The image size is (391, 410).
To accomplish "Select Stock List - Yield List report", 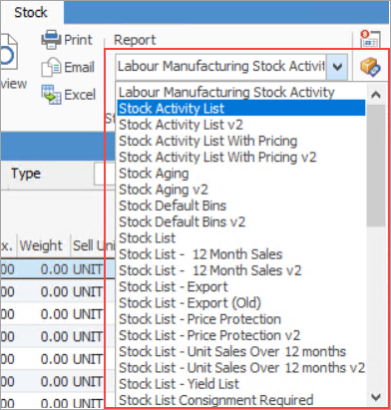I will coord(241,384).
